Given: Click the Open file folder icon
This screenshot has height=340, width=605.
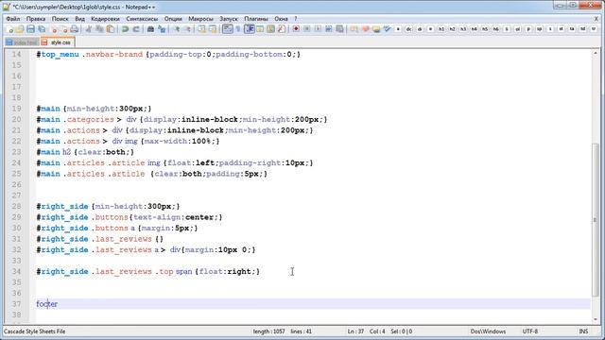Looking at the screenshot, I should click(x=19, y=29).
